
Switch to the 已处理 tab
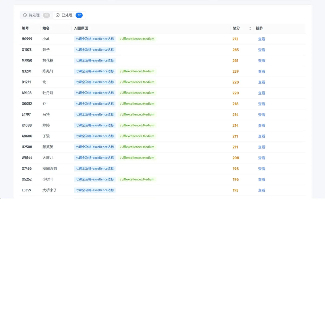[69, 15]
